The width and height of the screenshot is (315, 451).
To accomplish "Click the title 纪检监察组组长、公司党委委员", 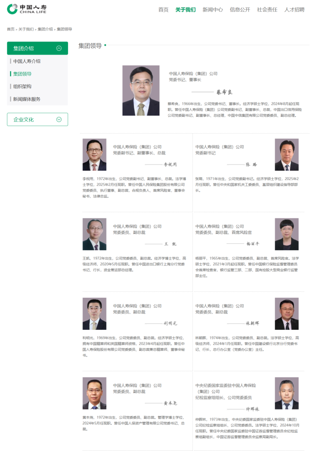I will point(223,398).
